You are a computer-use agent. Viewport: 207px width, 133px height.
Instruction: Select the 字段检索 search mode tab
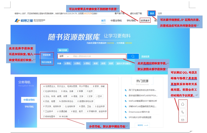[47, 55]
